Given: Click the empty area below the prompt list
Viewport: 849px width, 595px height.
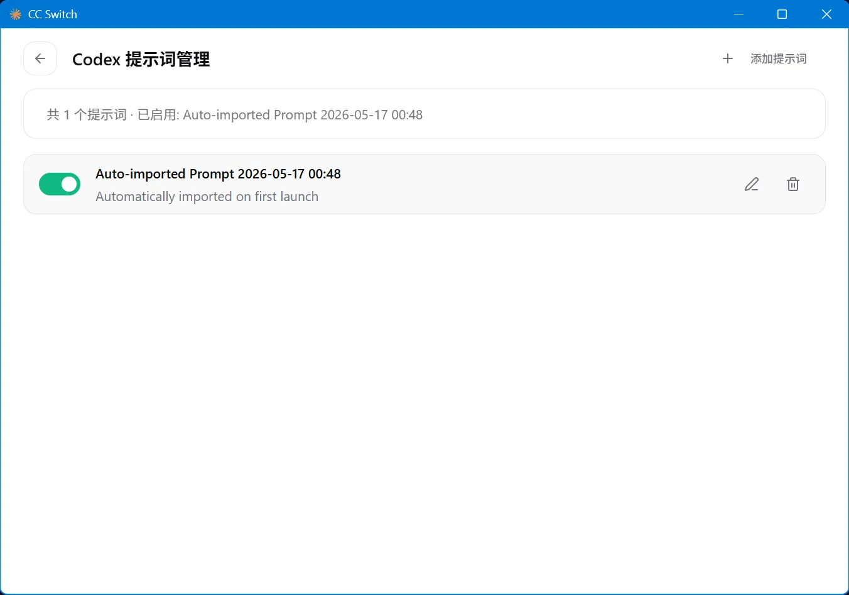Looking at the screenshot, I should pos(424,402).
